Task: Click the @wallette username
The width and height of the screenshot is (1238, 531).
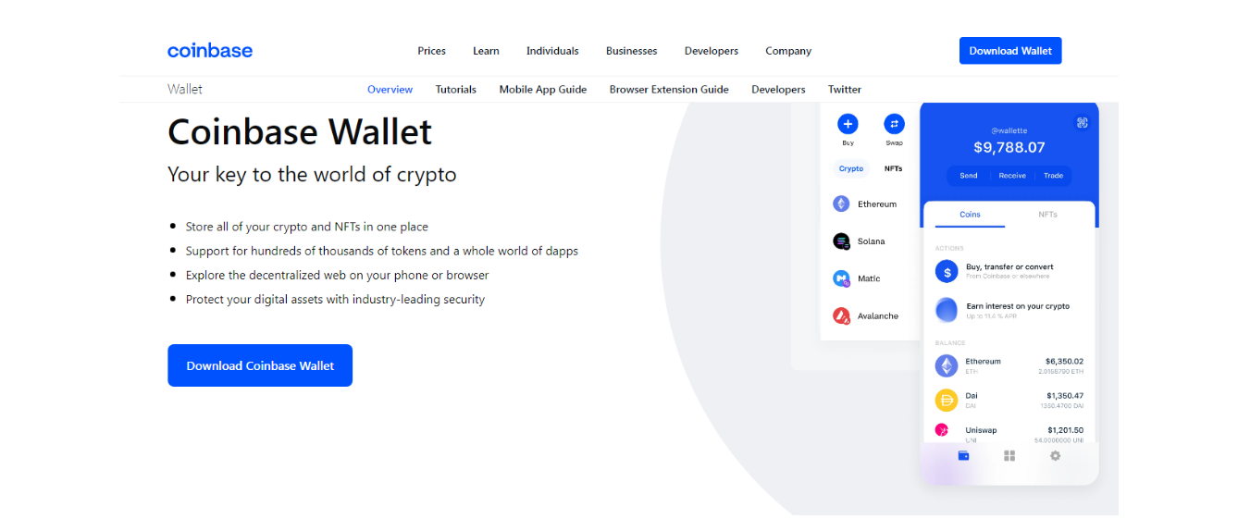Action: coord(1009,131)
